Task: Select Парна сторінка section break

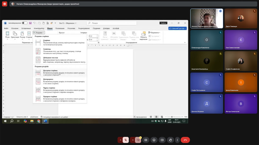Action: (x=60, y=90)
